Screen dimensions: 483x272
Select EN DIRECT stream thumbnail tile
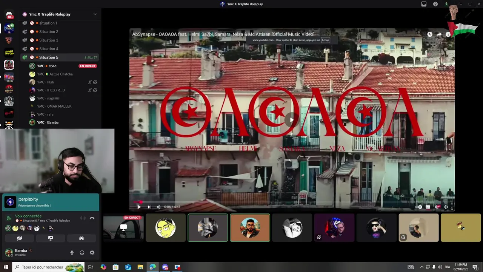[123, 227]
